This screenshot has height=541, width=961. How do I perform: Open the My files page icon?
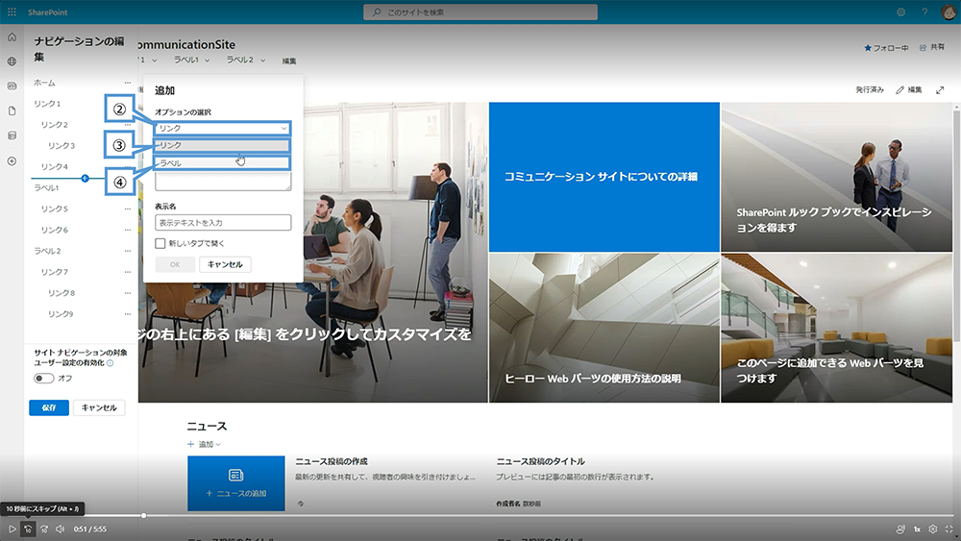point(12,111)
